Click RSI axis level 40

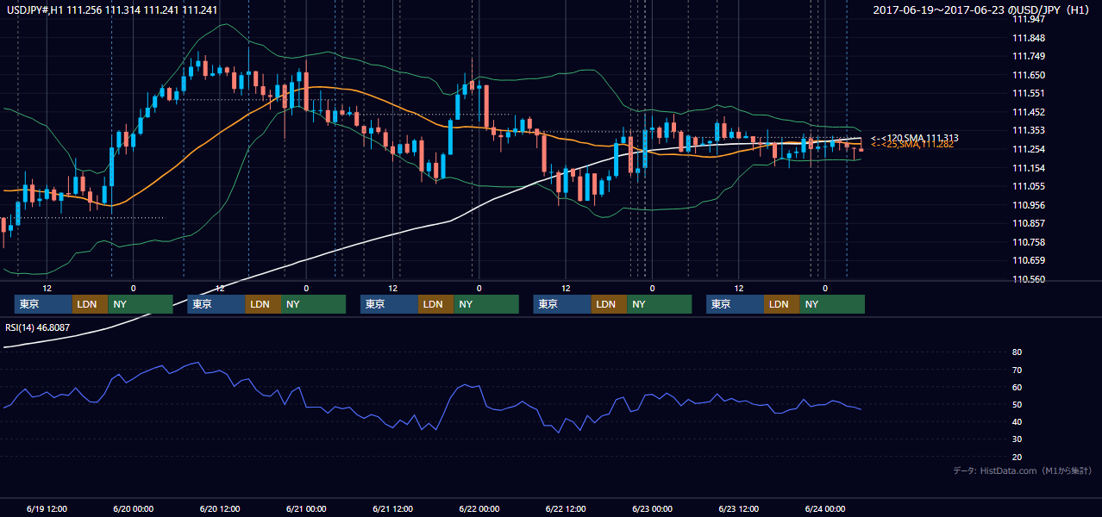click(x=1017, y=421)
